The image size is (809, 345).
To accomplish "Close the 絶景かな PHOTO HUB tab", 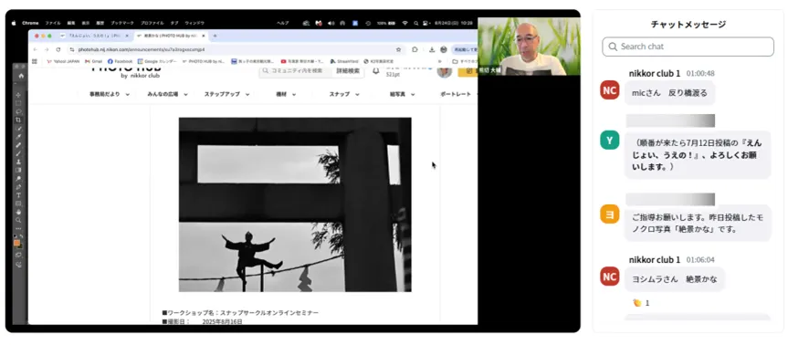I will coord(204,36).
